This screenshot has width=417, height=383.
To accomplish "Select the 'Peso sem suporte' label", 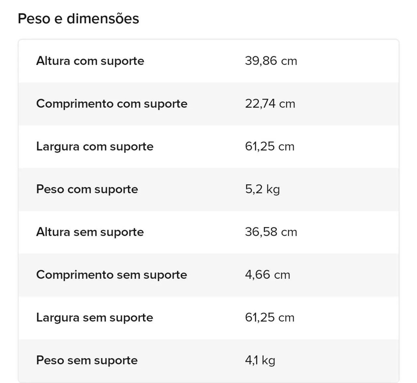I will click(x=87, y=360).
